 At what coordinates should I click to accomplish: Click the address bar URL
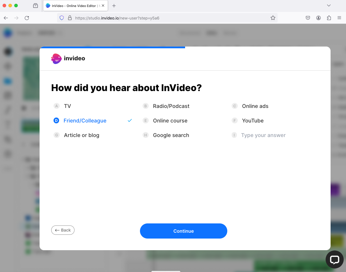click(117, 18)
